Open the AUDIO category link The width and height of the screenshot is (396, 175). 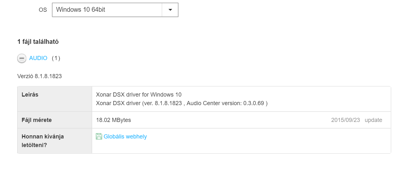click(x=38, y=58)
